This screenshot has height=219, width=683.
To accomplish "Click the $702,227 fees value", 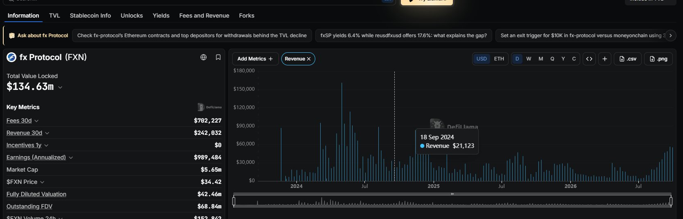I will click(x=208, y=121).
